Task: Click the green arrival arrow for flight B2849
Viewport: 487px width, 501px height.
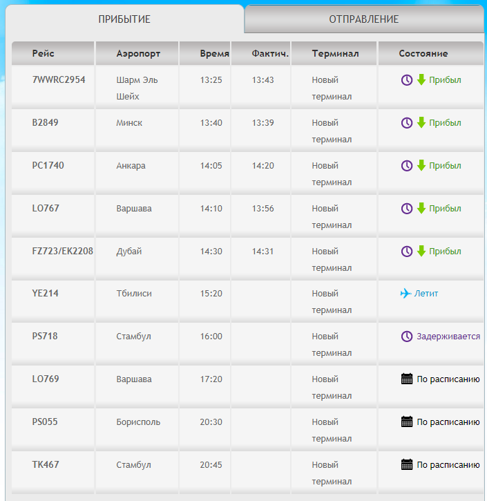Action: (x=421, y=122)
